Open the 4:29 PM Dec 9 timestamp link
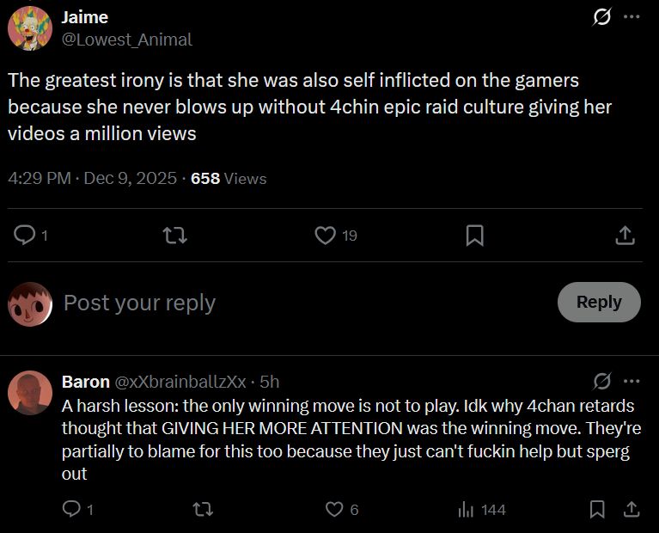The image size is (659, 533). (x=92, y=179)
